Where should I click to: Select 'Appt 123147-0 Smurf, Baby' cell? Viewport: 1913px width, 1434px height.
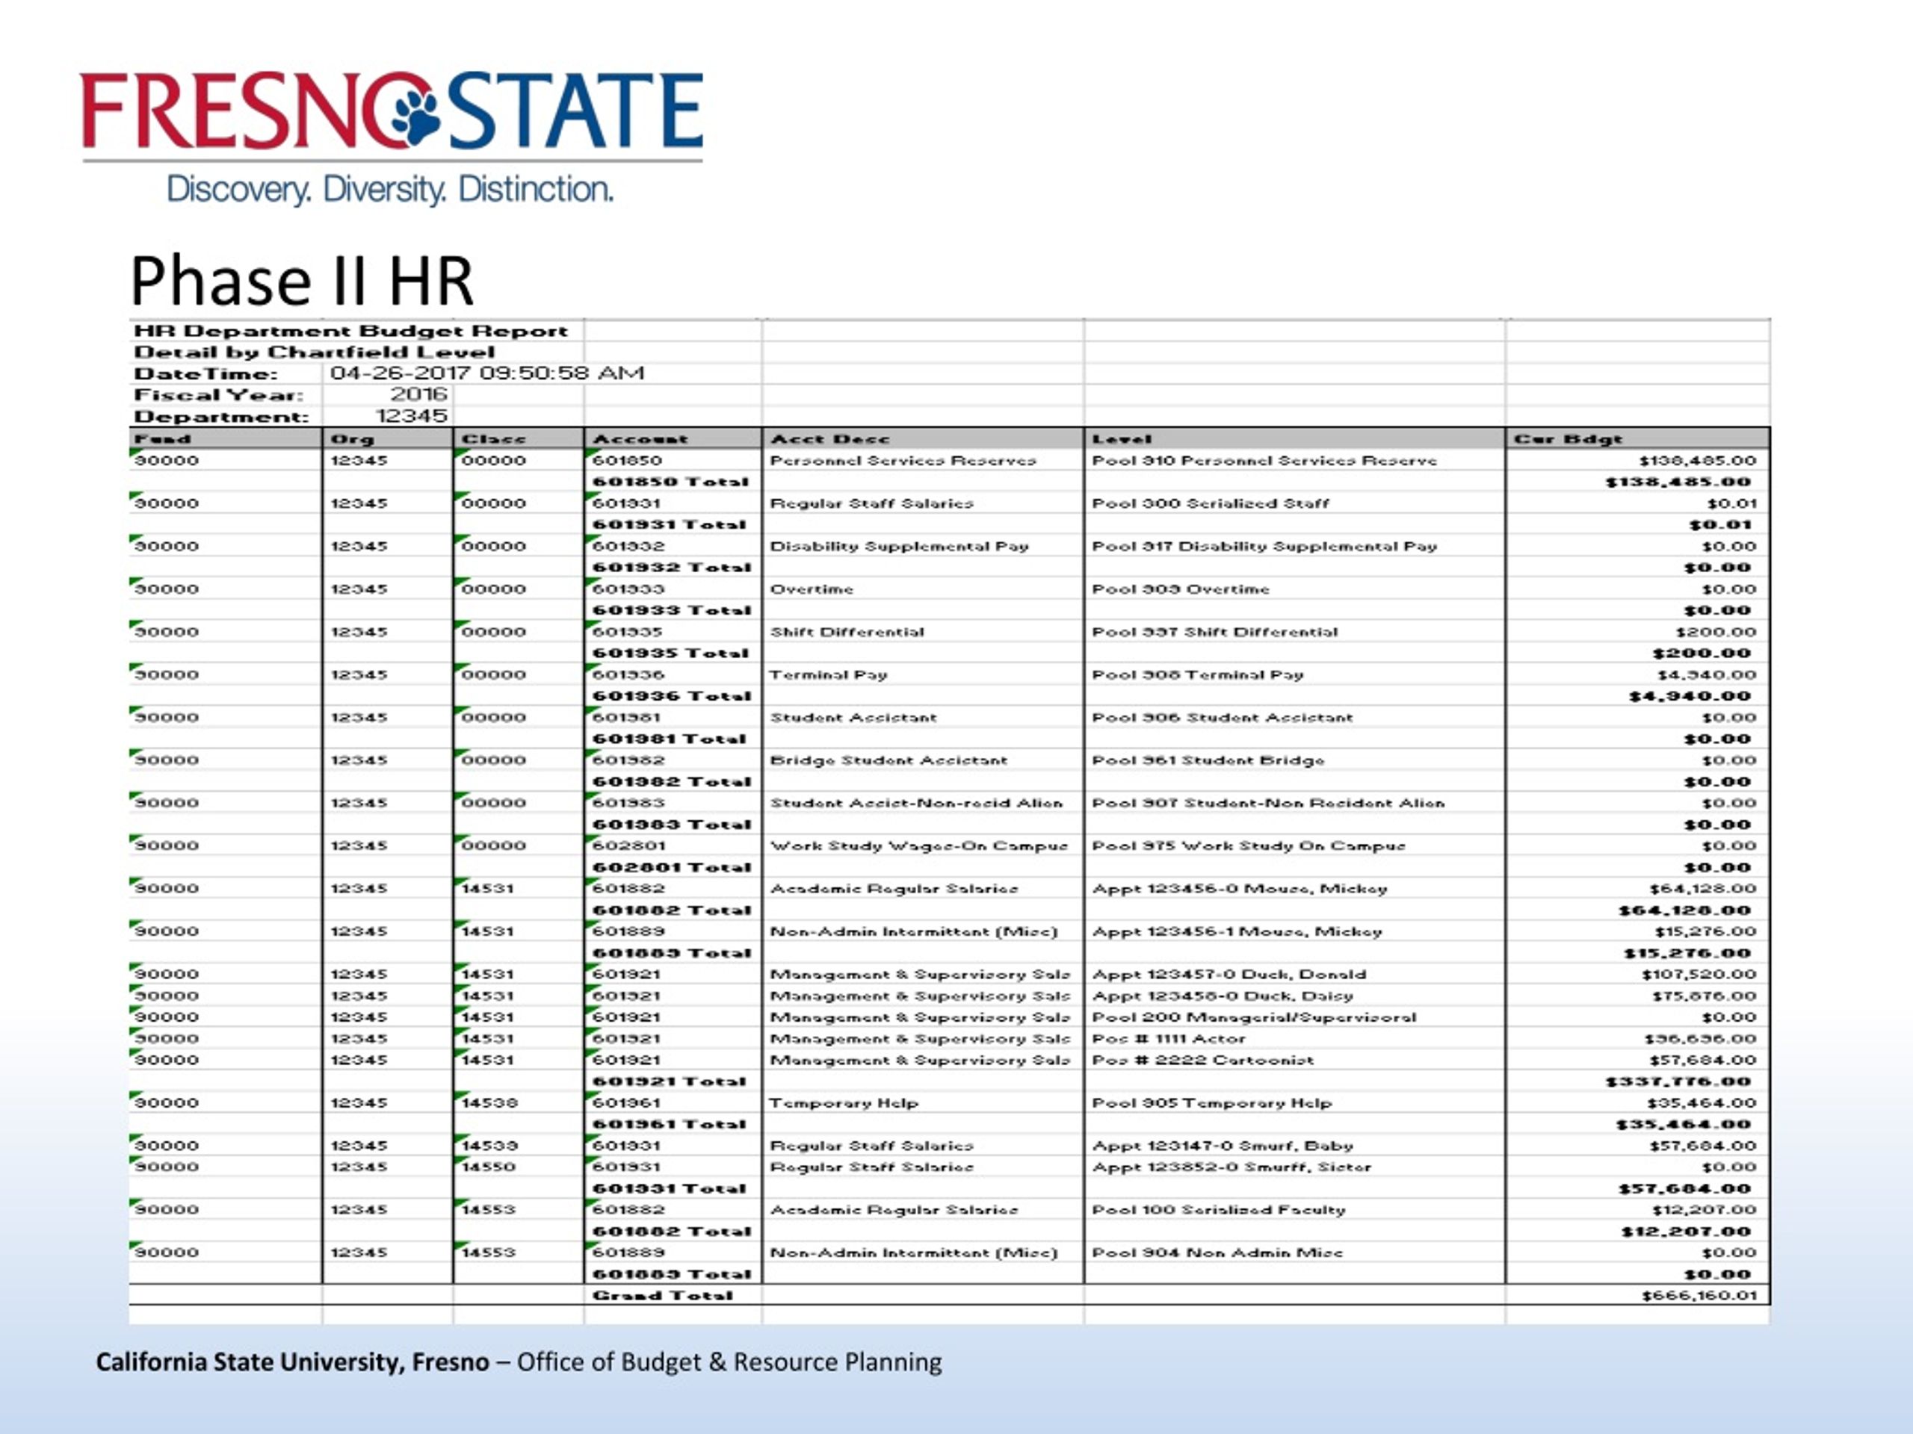tap(1295, 1145)
